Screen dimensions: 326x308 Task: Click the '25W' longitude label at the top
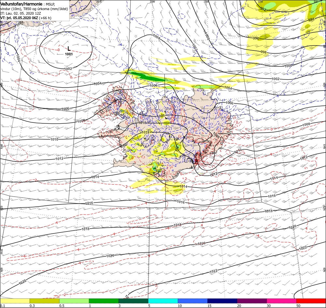(x=99, y=2)
